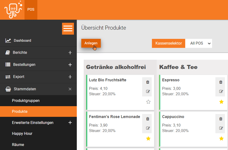
Task: Delete the Espresso product
Action: [221, 82]
